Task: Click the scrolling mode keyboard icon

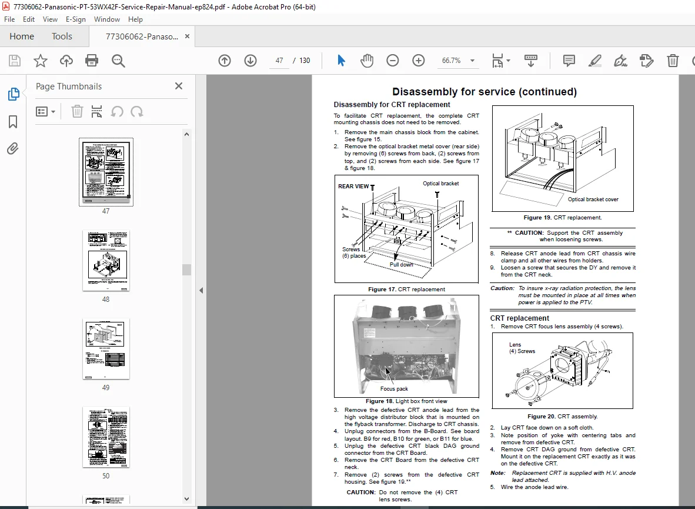Action: 530,61
